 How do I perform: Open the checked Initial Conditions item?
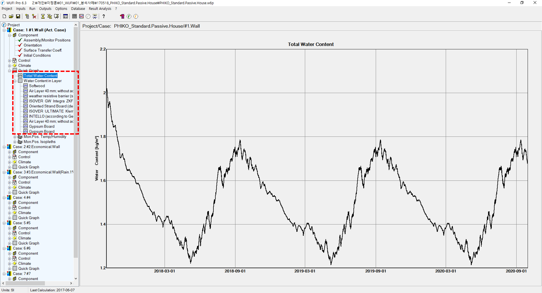point(37,55)
